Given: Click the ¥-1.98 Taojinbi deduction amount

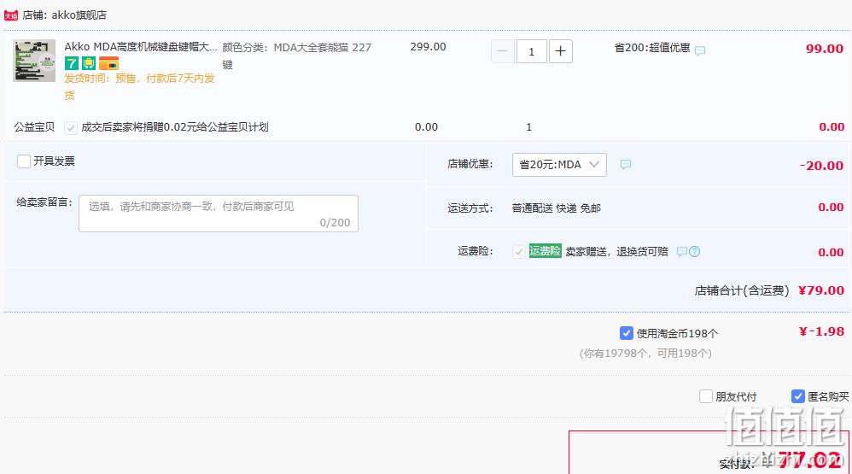Looking at the screenshot, I should [x=821, y=331].
